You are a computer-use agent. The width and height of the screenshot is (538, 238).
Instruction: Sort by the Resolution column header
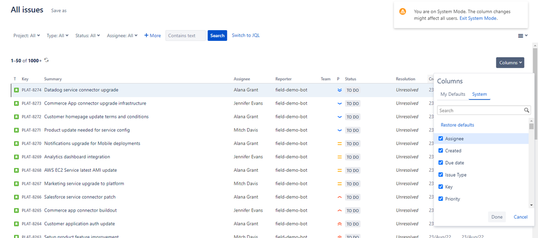(405, 79)
